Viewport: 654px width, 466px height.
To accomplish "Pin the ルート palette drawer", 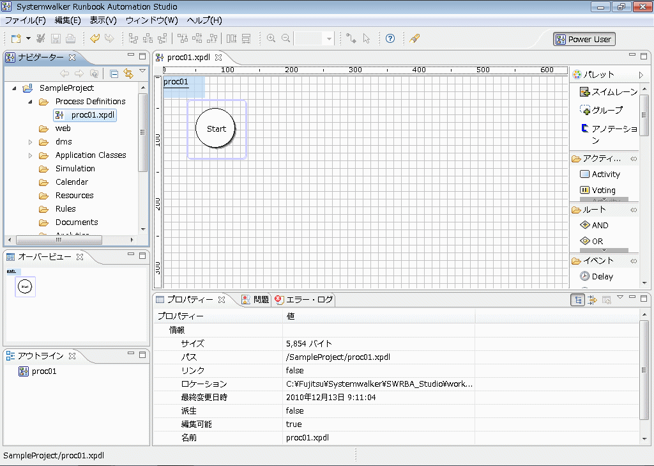I will [634, 210].
